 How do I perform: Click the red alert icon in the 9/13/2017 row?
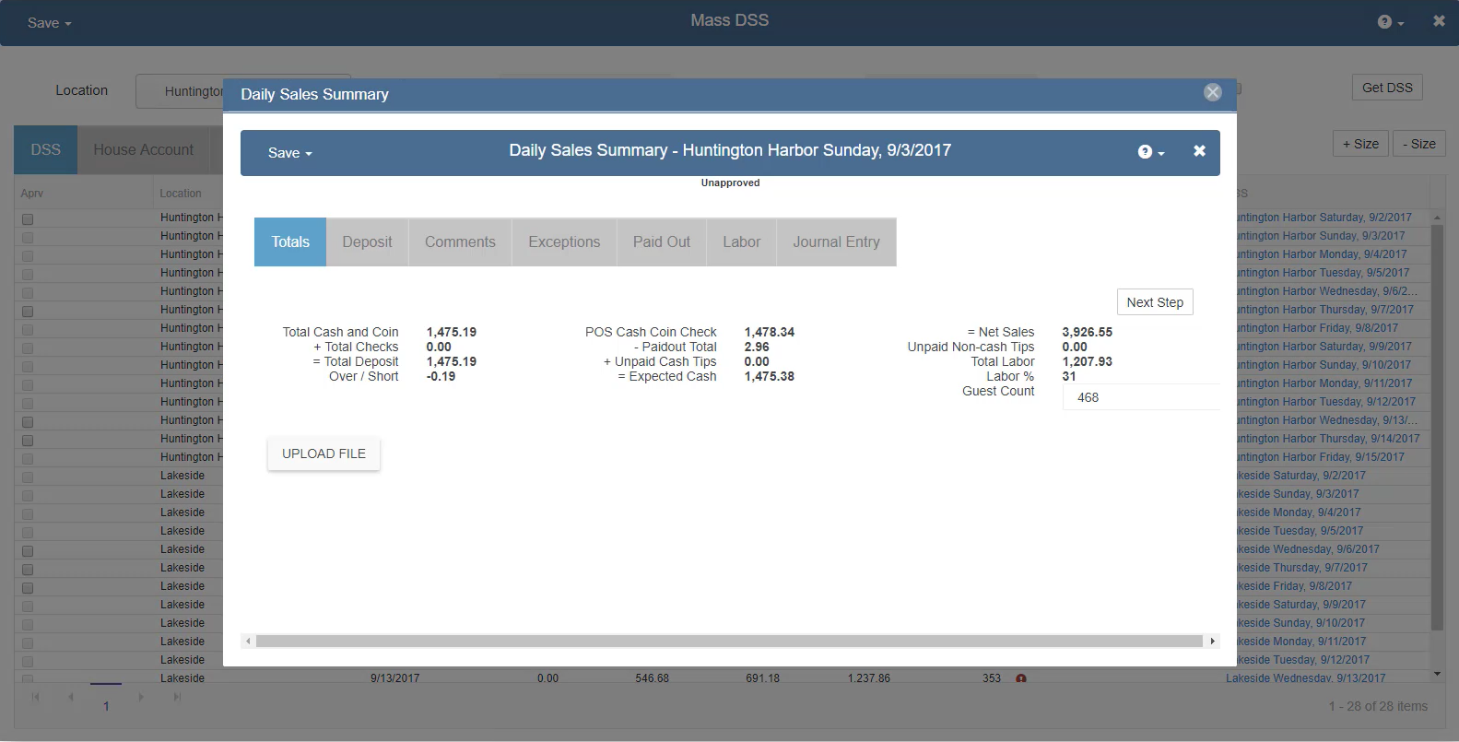pos(1020,678)
